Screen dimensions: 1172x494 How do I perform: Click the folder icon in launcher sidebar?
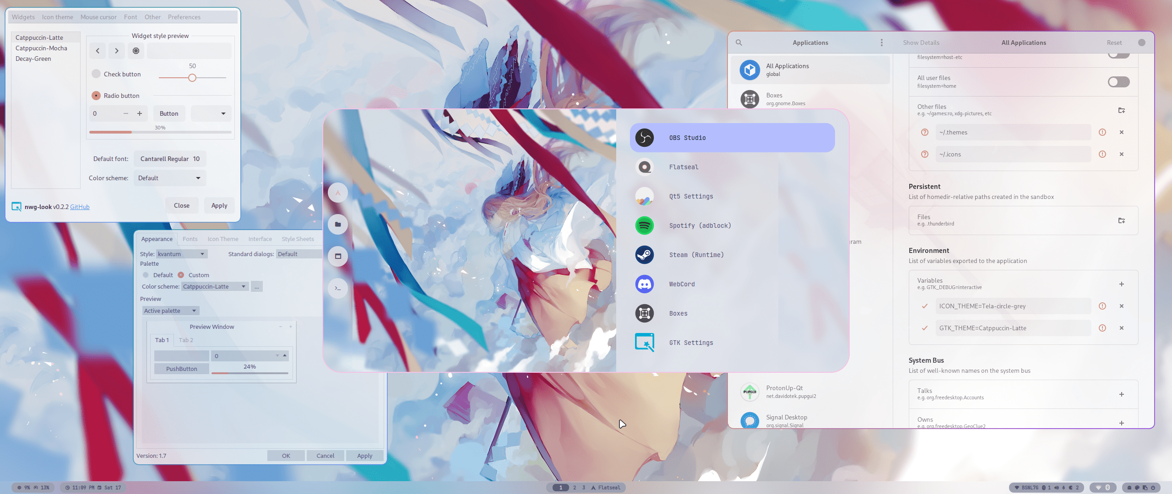[x=338, y=224]
